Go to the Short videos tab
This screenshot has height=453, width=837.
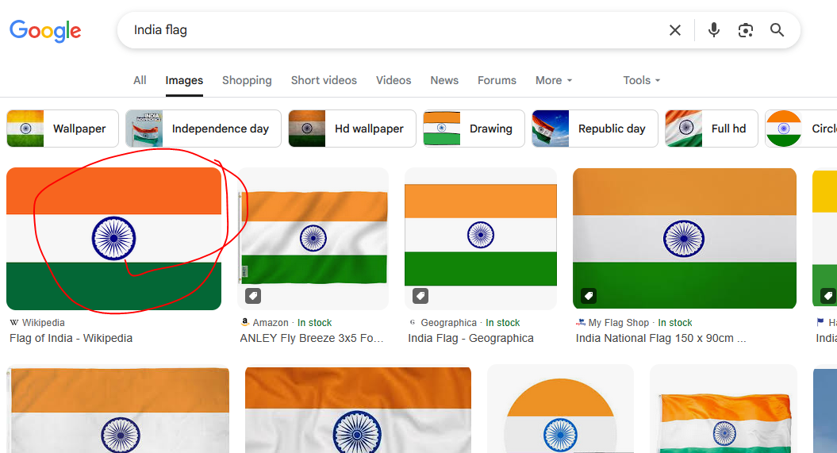pyautogui.click(x=324, y=80)
